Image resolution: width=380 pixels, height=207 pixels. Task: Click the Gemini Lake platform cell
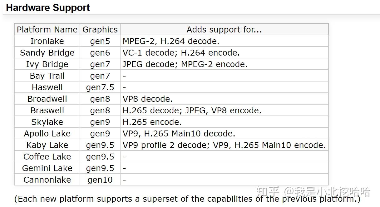[x=47, y=168]
